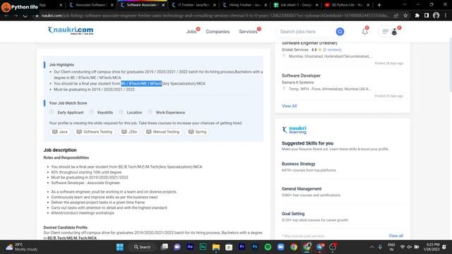Viewport: 452px width, 254px height.
Task: Open Business Strategy suggested skill
Action: coord(298,164)
